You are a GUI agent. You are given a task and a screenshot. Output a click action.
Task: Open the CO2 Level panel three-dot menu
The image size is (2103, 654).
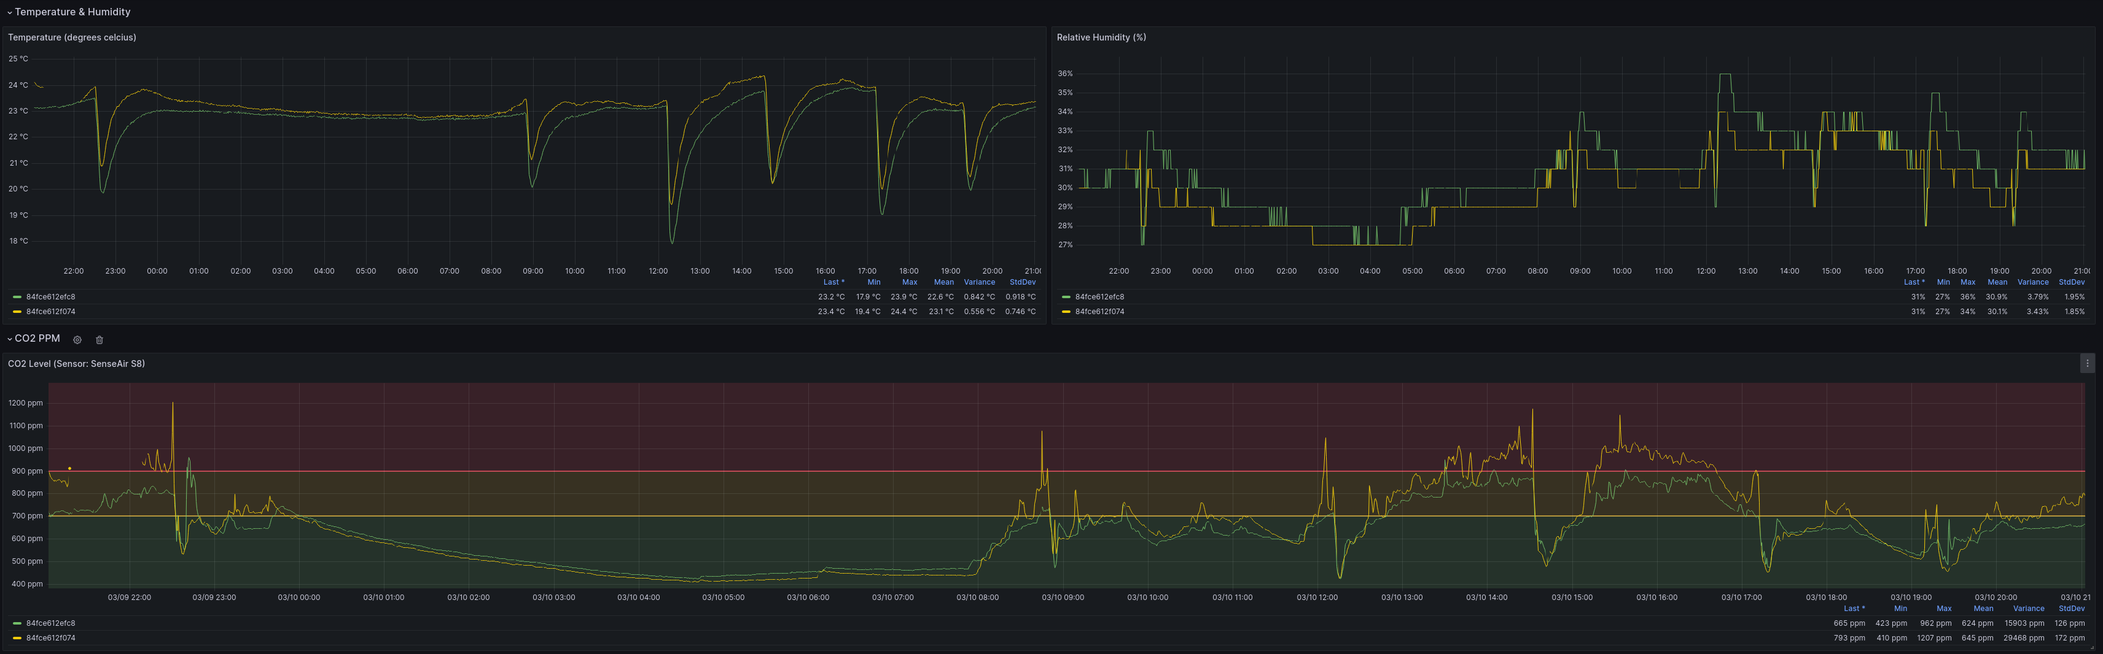2088,364
